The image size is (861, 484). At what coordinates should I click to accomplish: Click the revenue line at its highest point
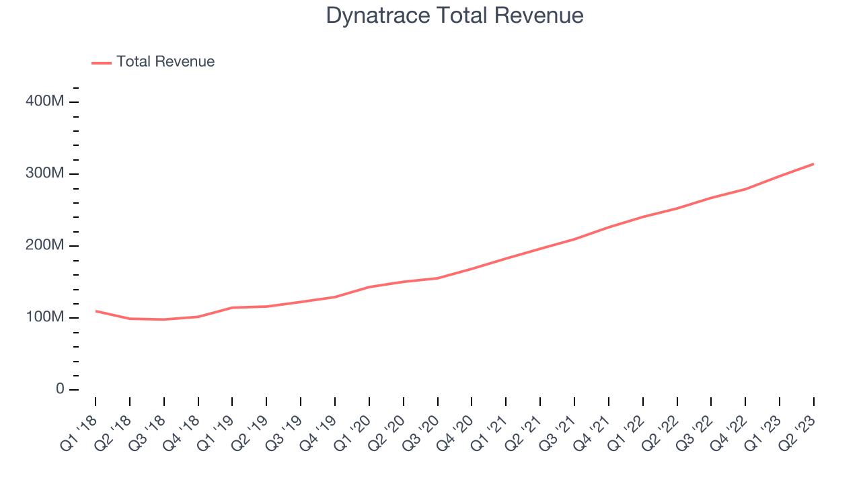[x=814, y=163]
